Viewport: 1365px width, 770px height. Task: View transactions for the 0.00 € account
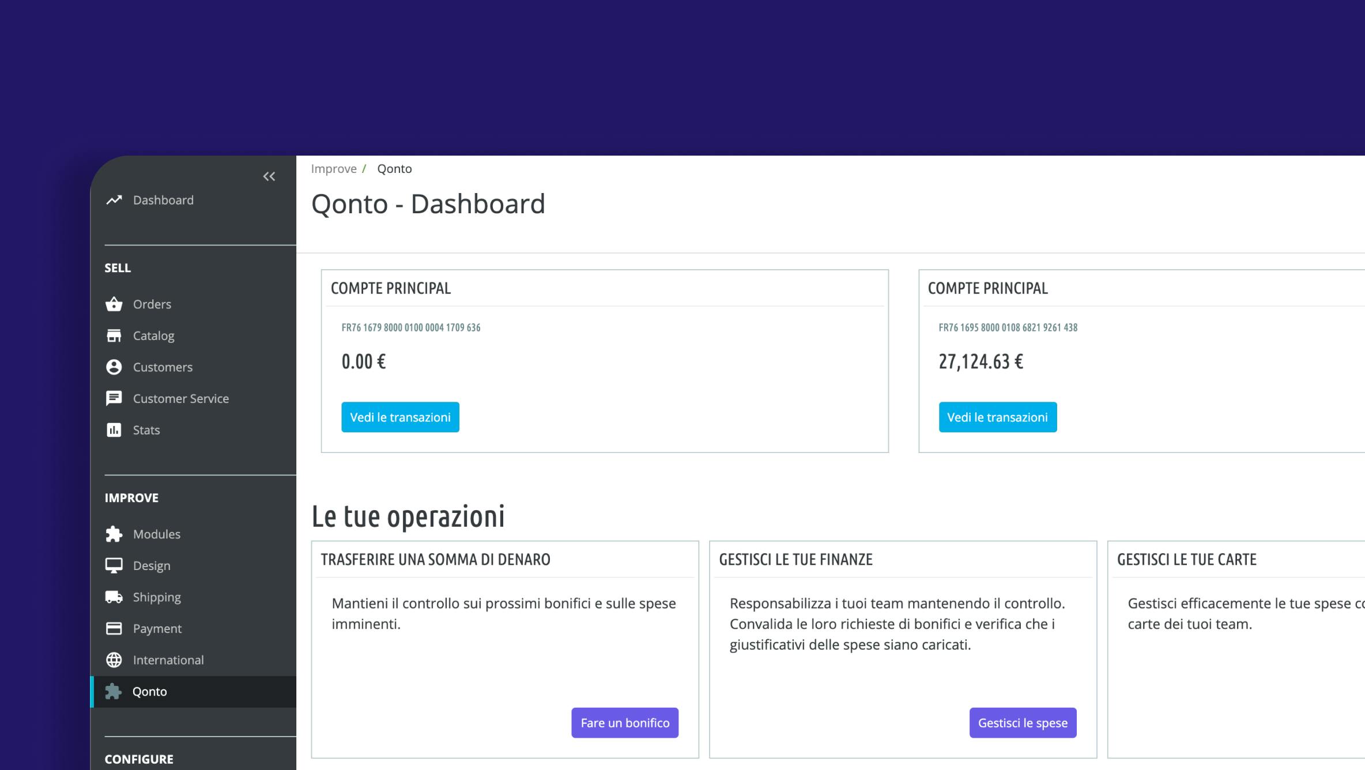400,417
